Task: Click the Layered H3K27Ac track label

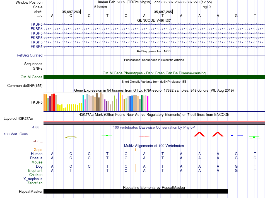Action: click(x=18, y=118)
